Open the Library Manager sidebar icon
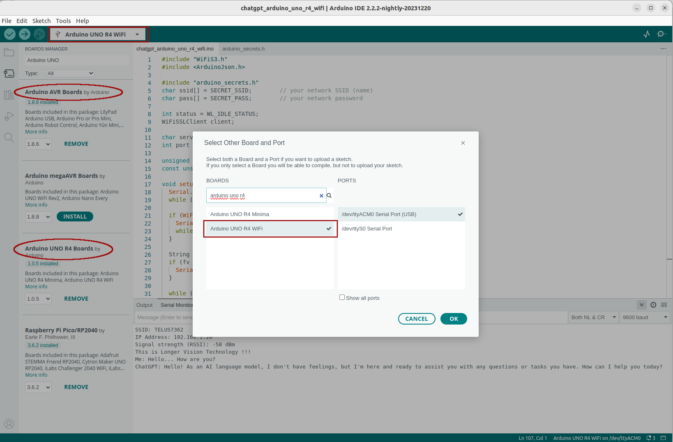The width and height of the screenshot is (673, 442). tap(9, 95)
